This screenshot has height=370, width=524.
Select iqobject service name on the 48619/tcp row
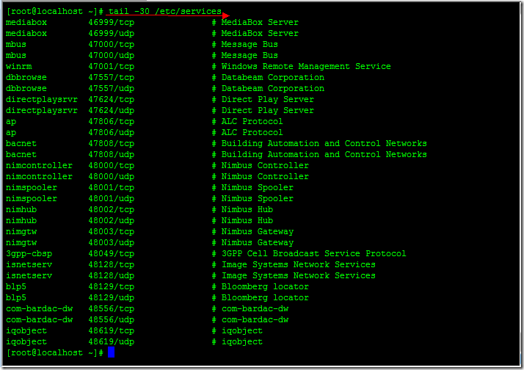point(26,331)
